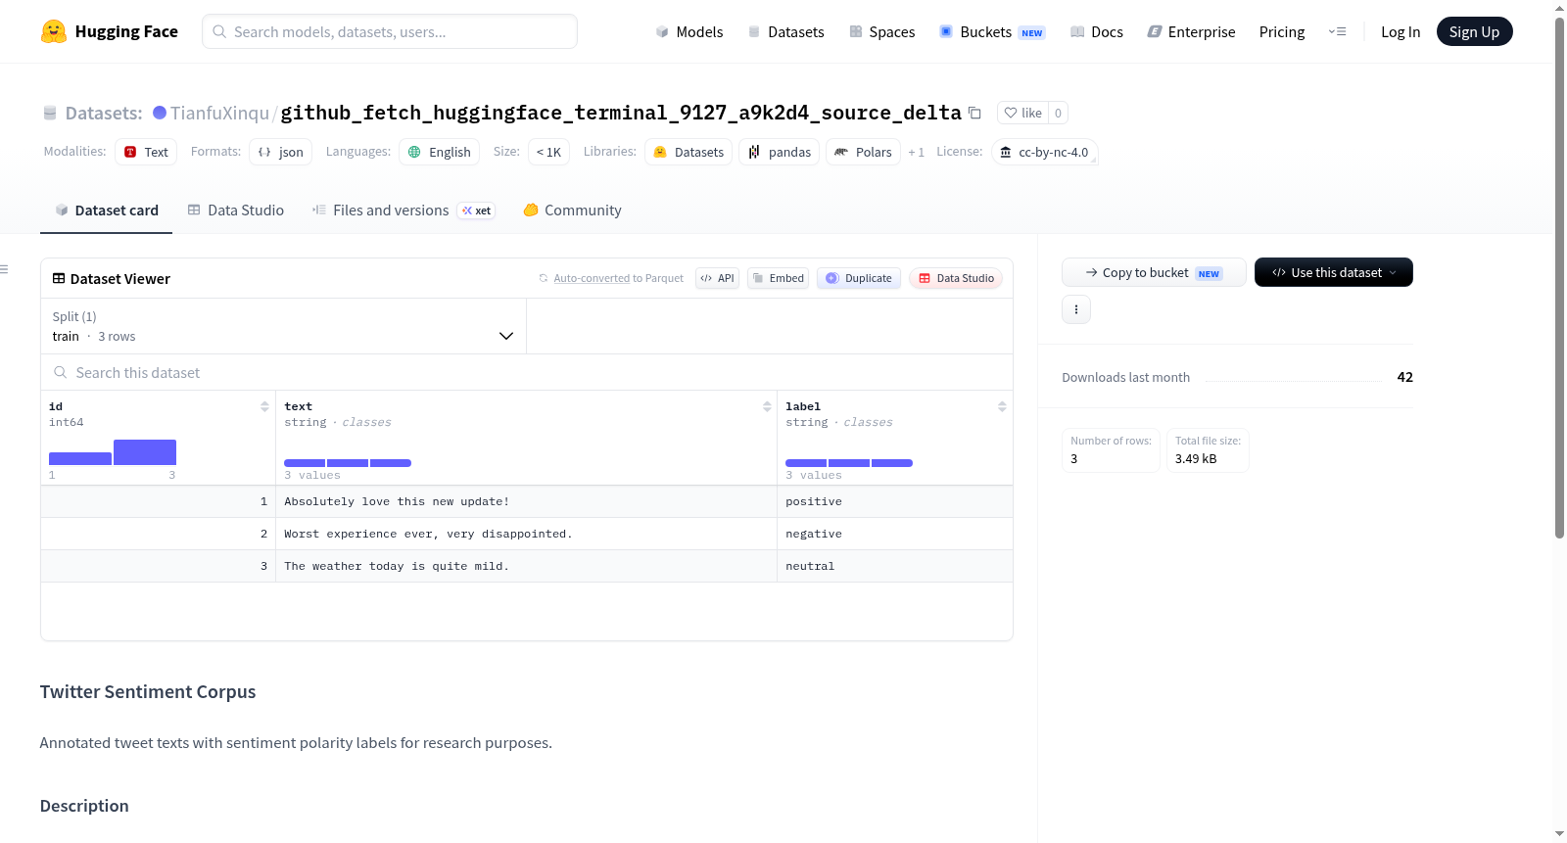
Task: Sort the text column using its arrows
Action: pyautogui.click(x=767, y=406)
